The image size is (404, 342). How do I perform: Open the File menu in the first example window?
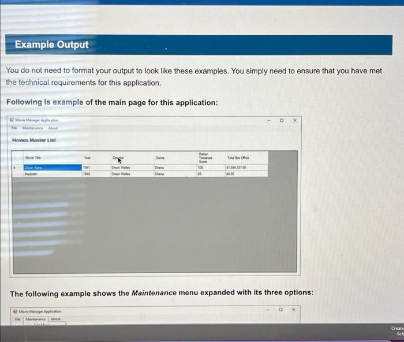14,128
